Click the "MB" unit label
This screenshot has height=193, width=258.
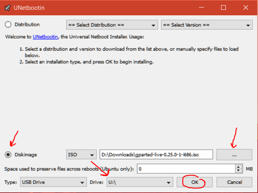[249, 169]
